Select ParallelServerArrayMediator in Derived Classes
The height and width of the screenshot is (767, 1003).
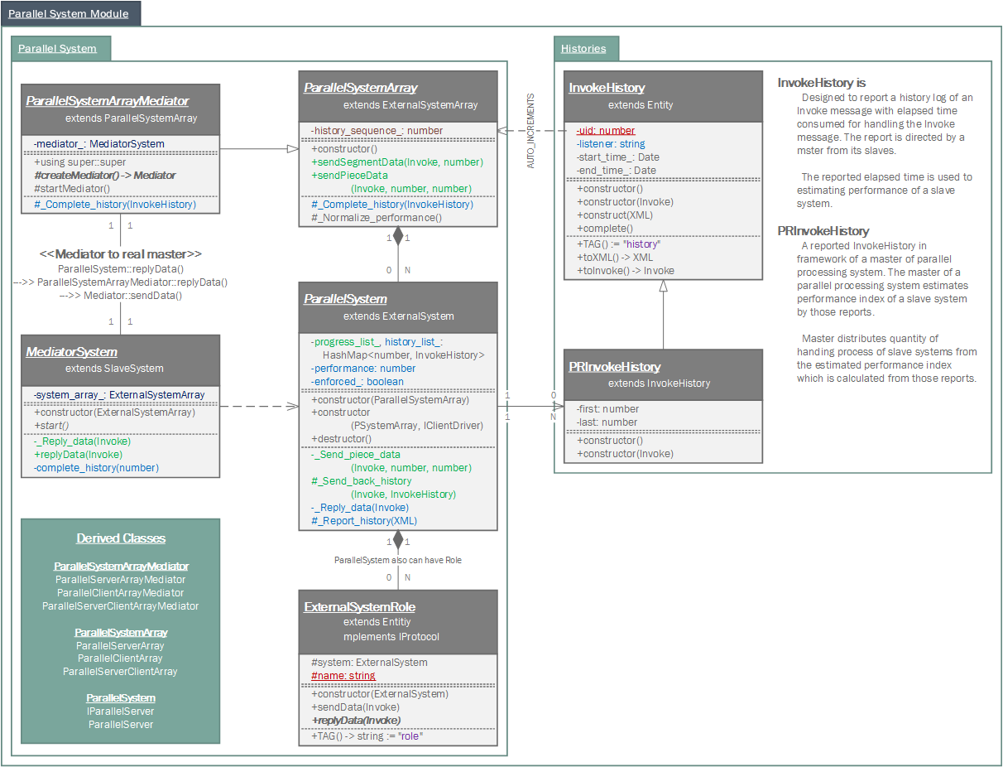point(121,580)
